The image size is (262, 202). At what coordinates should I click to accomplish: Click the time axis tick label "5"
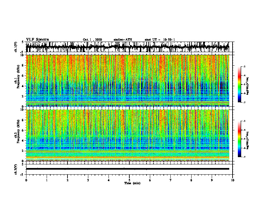coord(129,180)
